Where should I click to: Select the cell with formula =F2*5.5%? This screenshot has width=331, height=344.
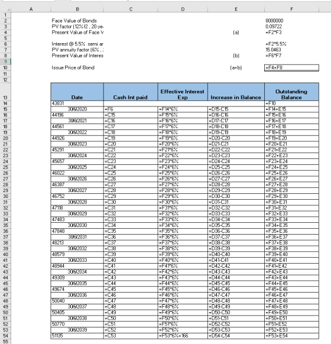tap(292, 44)
